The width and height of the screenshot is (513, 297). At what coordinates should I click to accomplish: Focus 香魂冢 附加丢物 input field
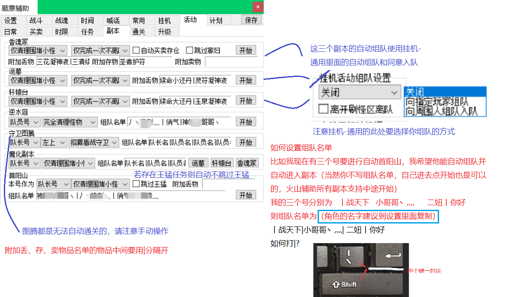coord(63,62)
